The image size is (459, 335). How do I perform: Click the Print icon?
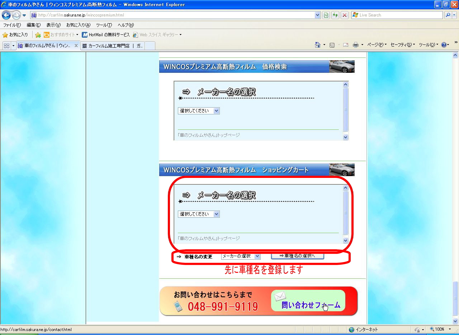pos(356,45)
